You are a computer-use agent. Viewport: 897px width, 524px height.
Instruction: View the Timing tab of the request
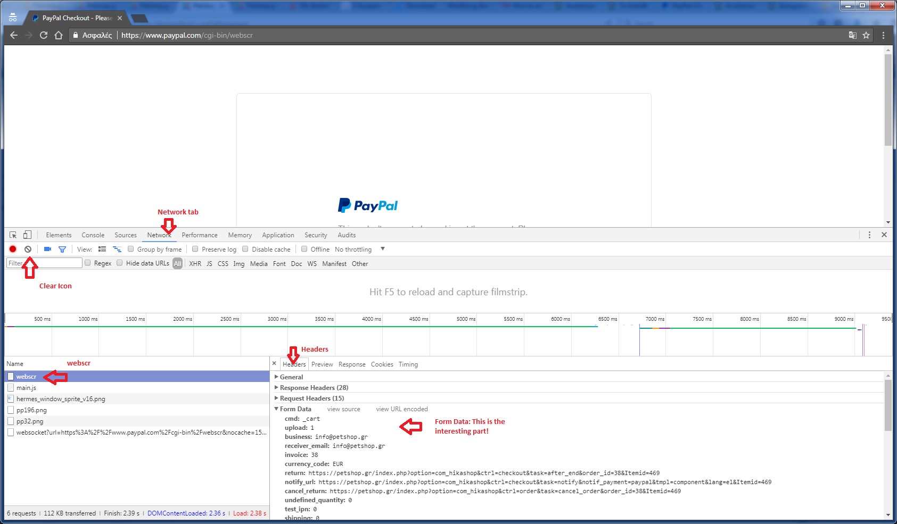coord(408,364)
